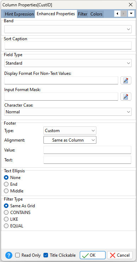Open the Footer Type Custom dropdown

coord(70,131)
